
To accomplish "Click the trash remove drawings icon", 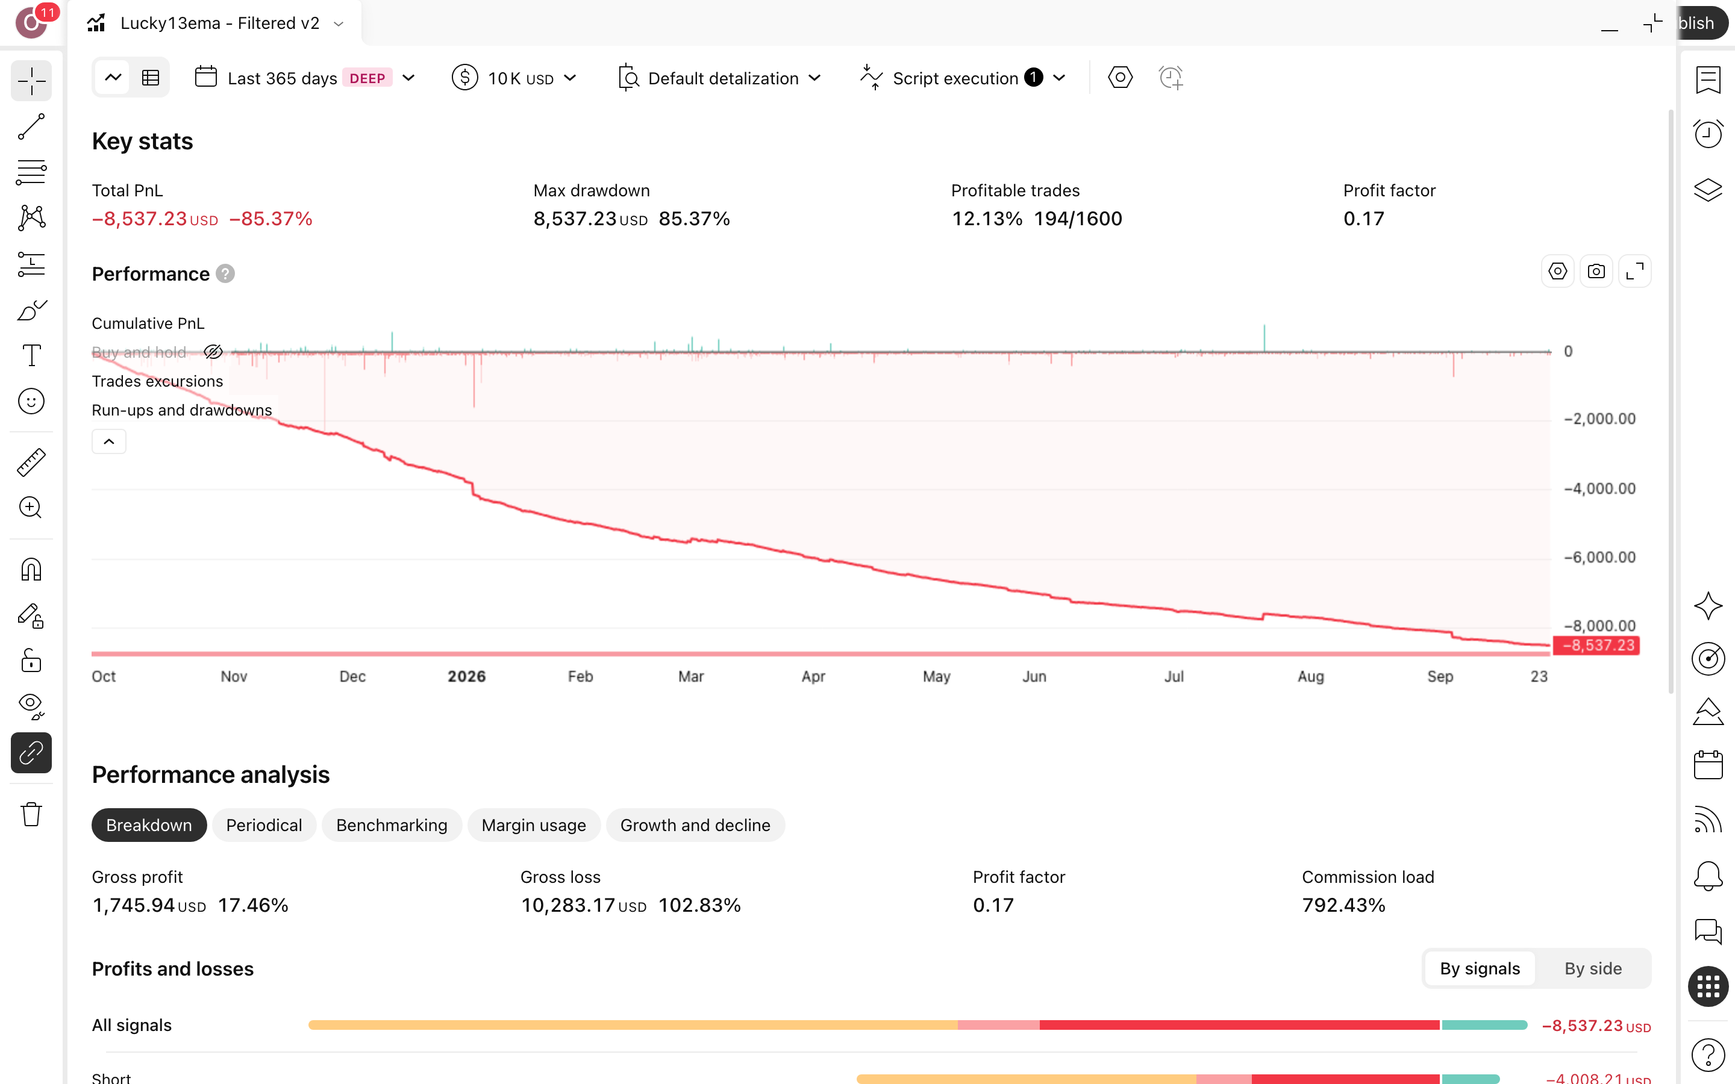I will [31, 814].
